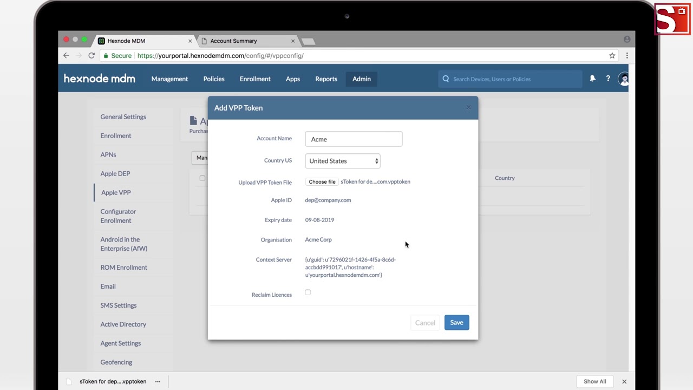Viewport: 693px width, 390px height.
Task: Toggle the table header select-all checkbox
Action: coord(202,178)
